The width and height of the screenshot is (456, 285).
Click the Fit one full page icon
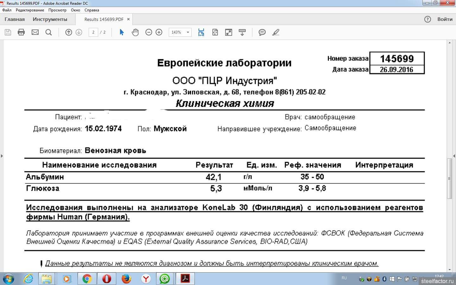point(215,32)
